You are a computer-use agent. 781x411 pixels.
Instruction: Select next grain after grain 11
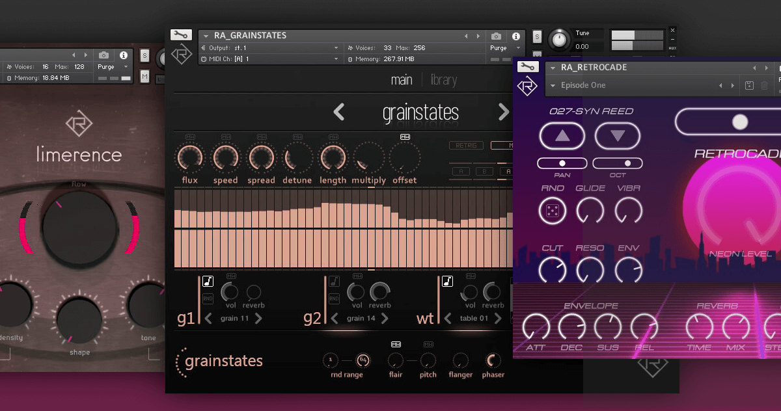(x=258, y=319)
